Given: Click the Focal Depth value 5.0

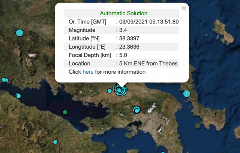Looking at the screenshot, I should click(124, 55).
